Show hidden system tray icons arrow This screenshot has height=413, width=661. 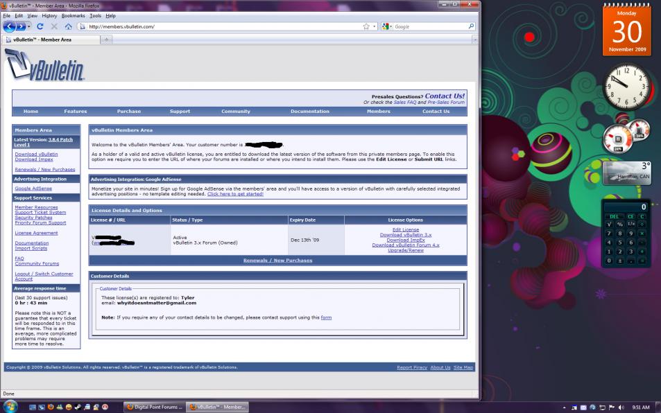563,407
